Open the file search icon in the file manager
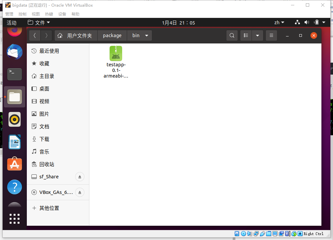Image resolution: width=333 pixels, height=240 pixels. click(232, 35)
